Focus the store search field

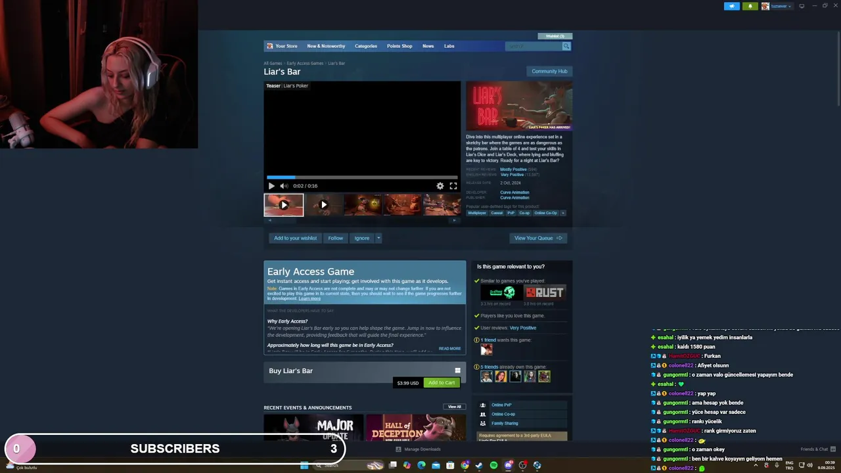[534, 46]
